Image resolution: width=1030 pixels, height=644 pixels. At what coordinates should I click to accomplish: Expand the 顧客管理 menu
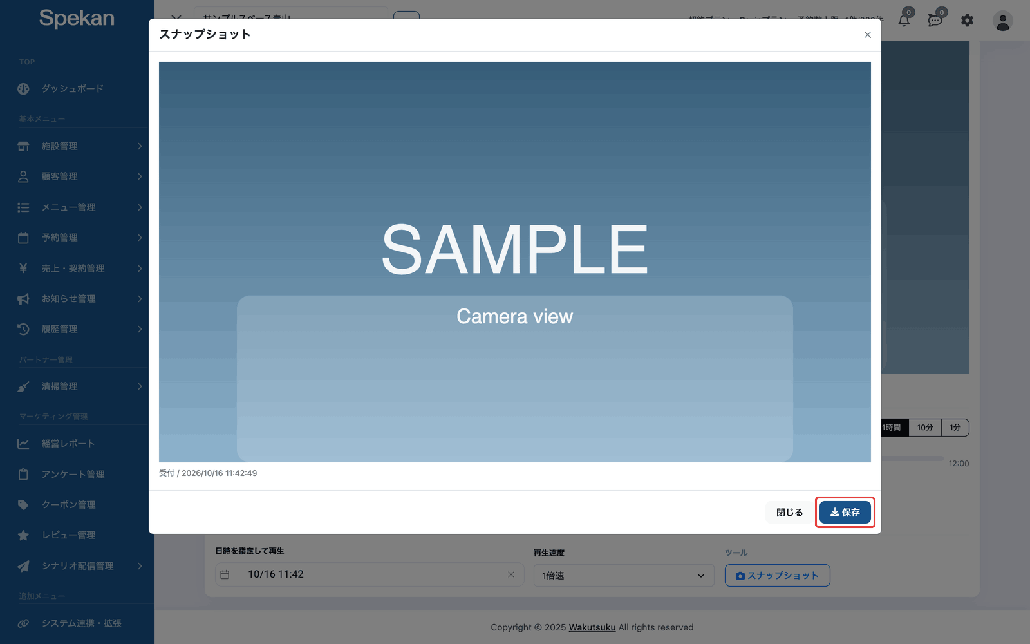click(x=77, y=176)
